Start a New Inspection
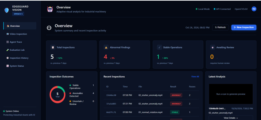Viewport: 261px width, 120px height. [x=244, y=27]
